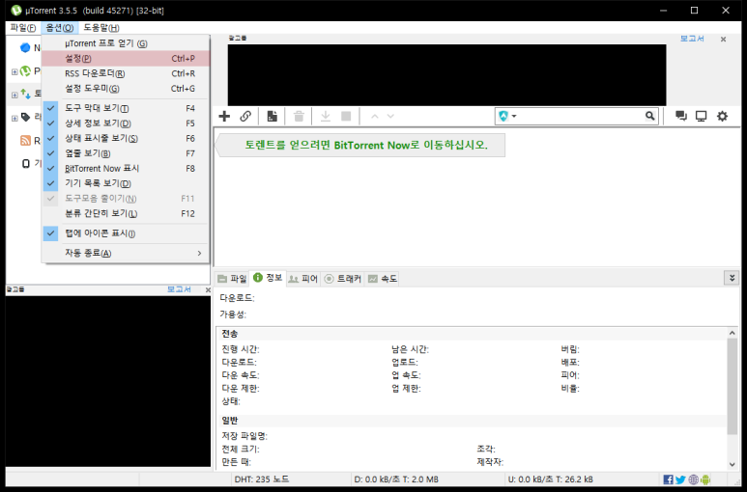The image size is (747, 492).
Task: Open 설정 도우미 menu entry
Action: pyautogui.click(x=126, y=89)
